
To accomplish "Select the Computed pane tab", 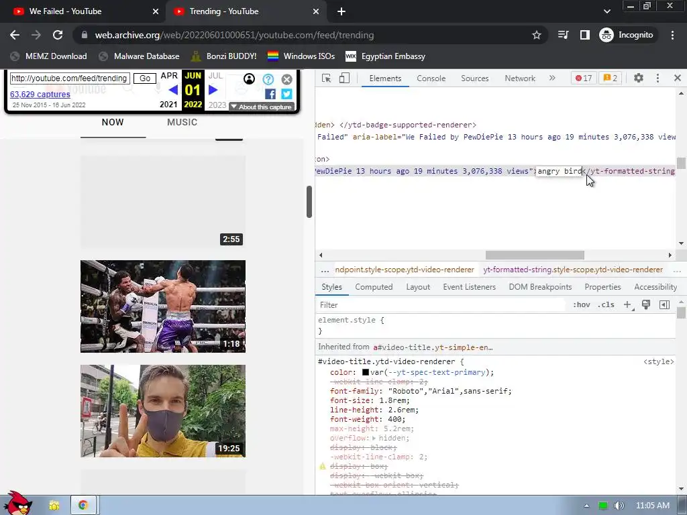I will (x=374, y=287).
